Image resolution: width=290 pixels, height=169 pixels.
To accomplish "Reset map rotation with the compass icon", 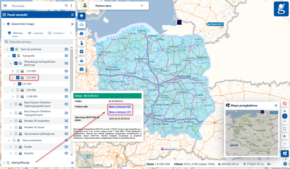I will [285, 103].
